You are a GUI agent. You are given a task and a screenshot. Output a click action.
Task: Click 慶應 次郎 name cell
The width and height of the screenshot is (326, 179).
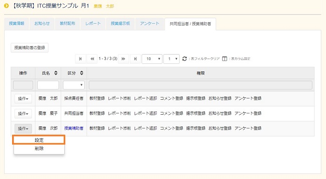48,128
